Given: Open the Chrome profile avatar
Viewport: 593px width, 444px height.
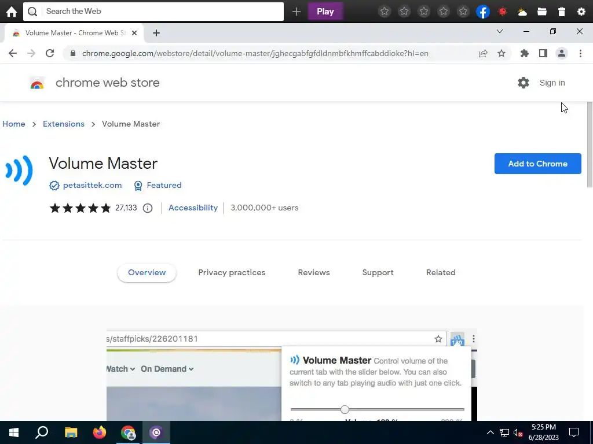Looking at the screenshot, I should [562, 53].
